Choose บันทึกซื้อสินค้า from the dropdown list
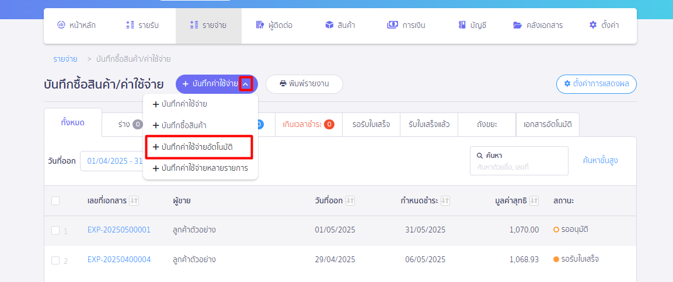The height and width of the screenshot is (282, 673). pos(200,126)
